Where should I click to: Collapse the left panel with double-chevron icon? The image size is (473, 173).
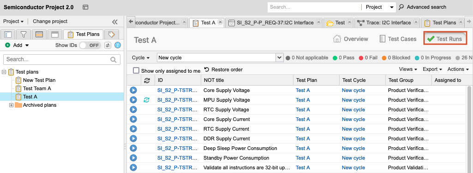point(114,22)
